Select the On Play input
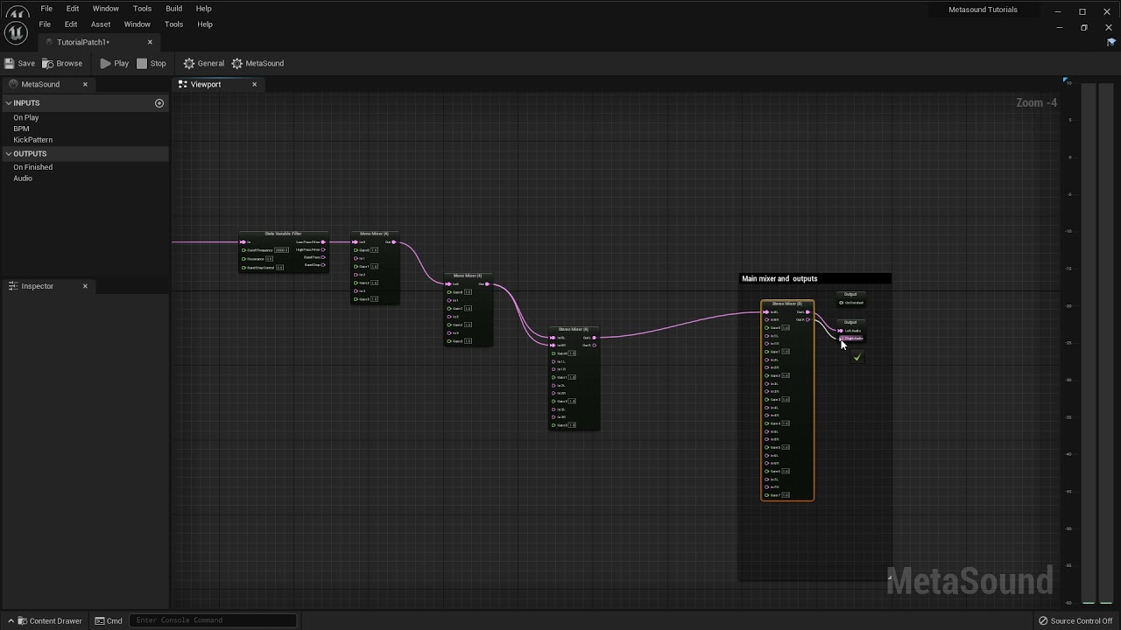 (26, 117)
